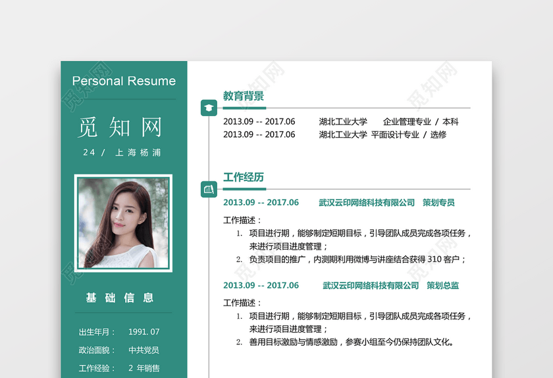Click the '策划总监' job title
Screen dimensions: 553x378
pos(442,286)
